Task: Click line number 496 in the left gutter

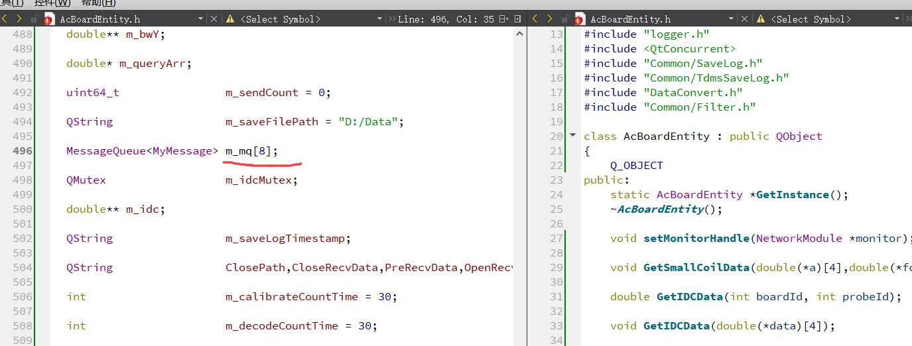Action: click(x=23, y=151)
